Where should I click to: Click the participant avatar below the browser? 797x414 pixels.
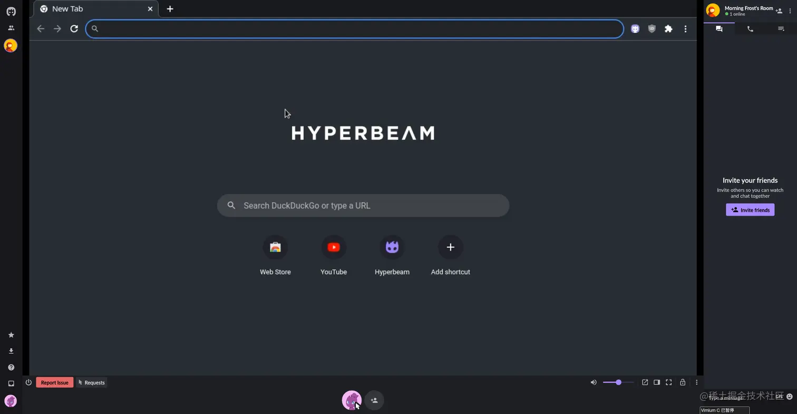point(352,400)
